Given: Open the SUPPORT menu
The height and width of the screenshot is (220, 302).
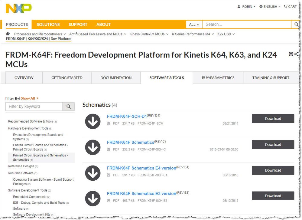Looking at the screenshot, I should tap(78, 25).
